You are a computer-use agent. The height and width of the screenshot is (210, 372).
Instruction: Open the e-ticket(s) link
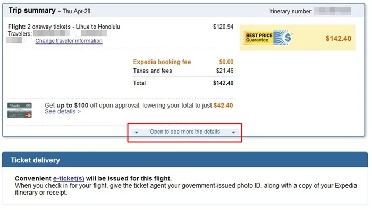69,178
